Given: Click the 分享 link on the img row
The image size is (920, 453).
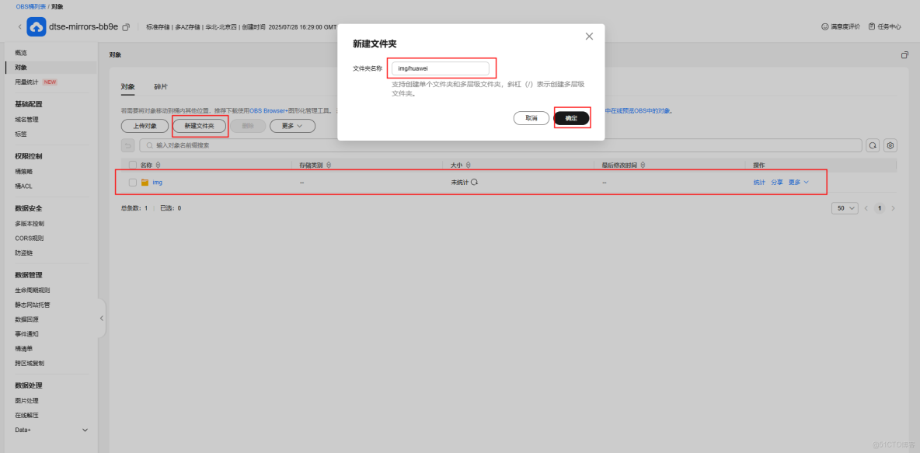Looking at the screenshot, I should [x=776, y=182].
